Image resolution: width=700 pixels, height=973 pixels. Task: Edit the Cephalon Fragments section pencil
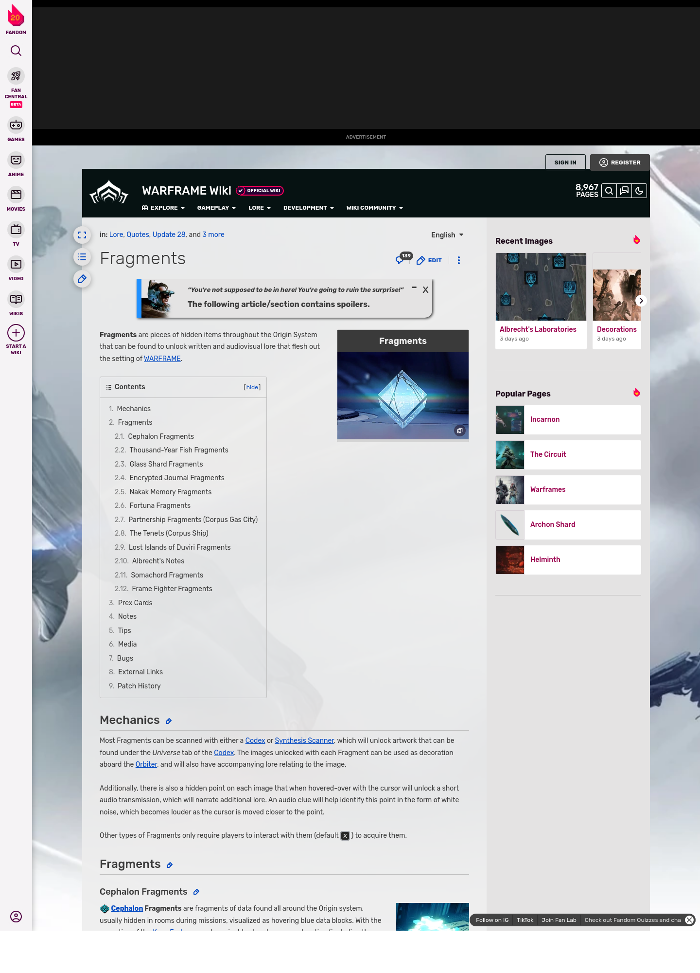(196, 892)
